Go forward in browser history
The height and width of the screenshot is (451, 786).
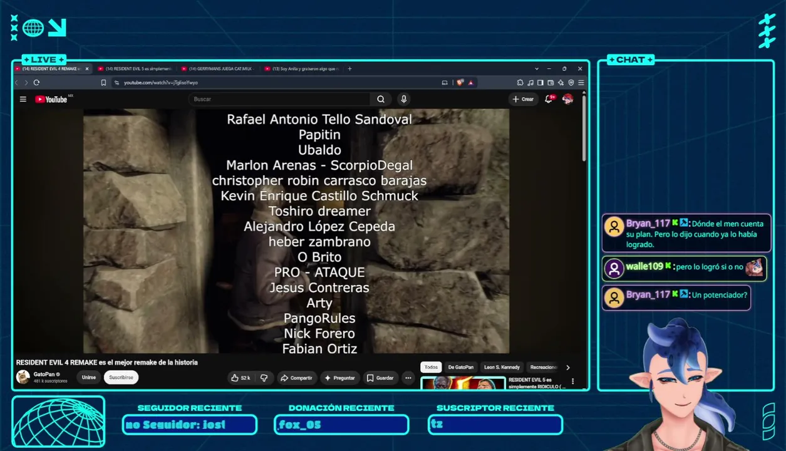click(26, 82)
